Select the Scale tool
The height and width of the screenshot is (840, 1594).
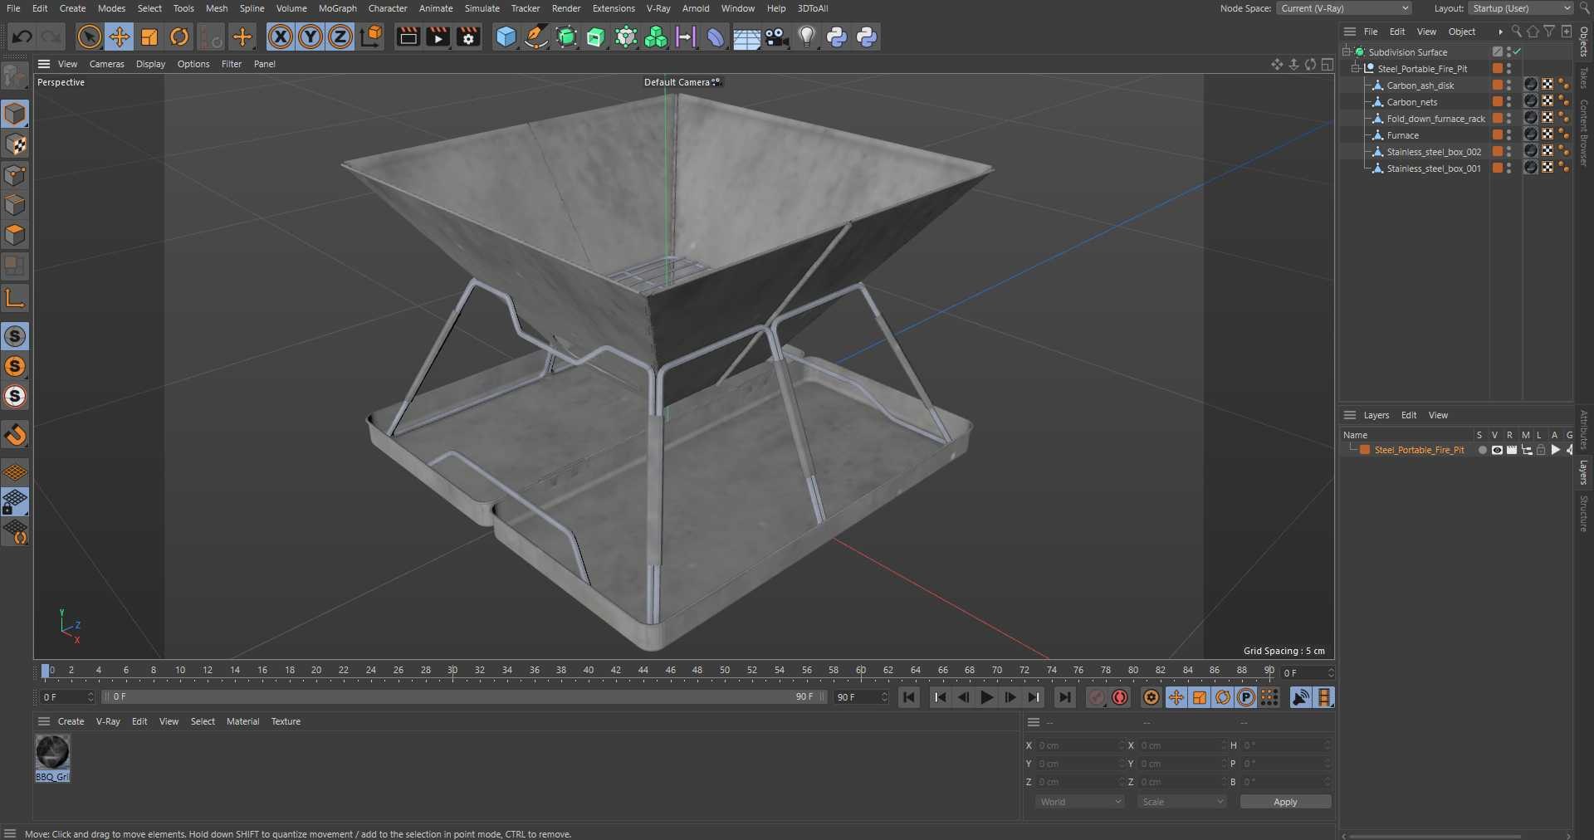click(x=149, y=37)
